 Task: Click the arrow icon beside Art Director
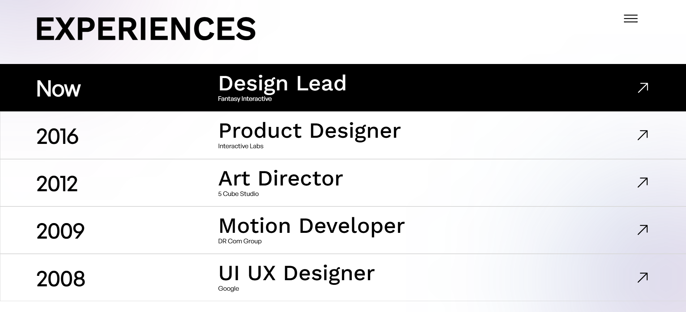(643, 183)
